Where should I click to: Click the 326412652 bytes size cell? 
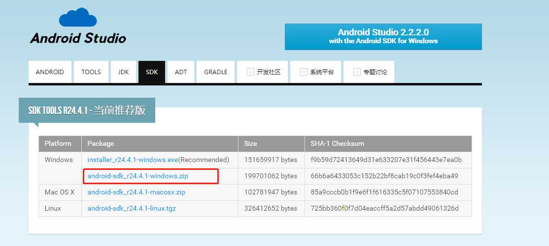(271, 208)
